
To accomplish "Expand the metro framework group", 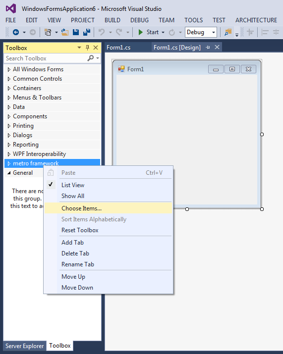I will click(x=9, y=163).
